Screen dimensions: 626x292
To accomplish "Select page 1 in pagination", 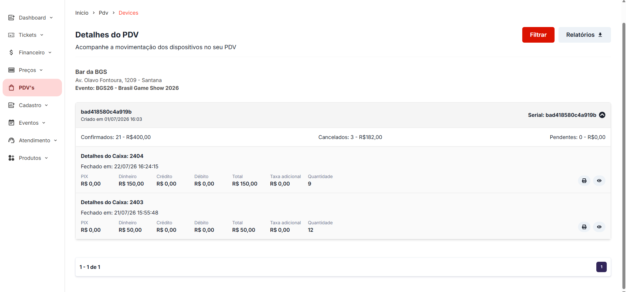I will click(x=601, y=267).
